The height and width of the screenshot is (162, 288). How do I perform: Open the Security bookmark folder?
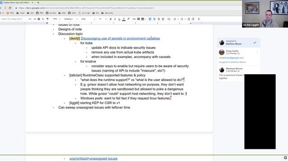point(107,13)
